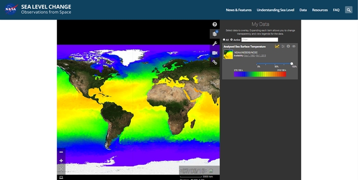The image size is (358, 180).
Task: Select the All radio button
Action: pos(224,40)
